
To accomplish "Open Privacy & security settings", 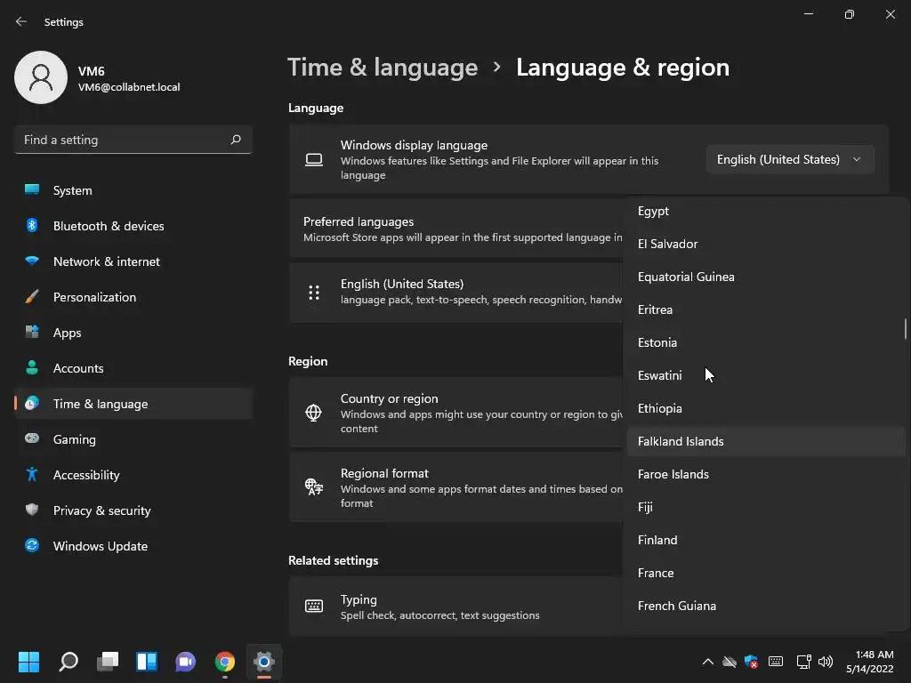I will [133, 510].
